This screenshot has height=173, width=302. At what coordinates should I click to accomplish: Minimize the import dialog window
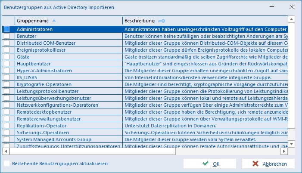272,7
